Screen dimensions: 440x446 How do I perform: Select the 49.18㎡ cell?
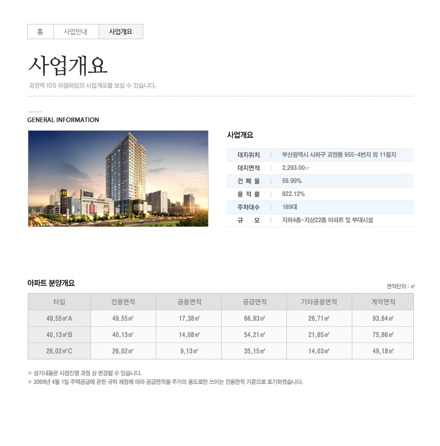[x=383, y=351]
